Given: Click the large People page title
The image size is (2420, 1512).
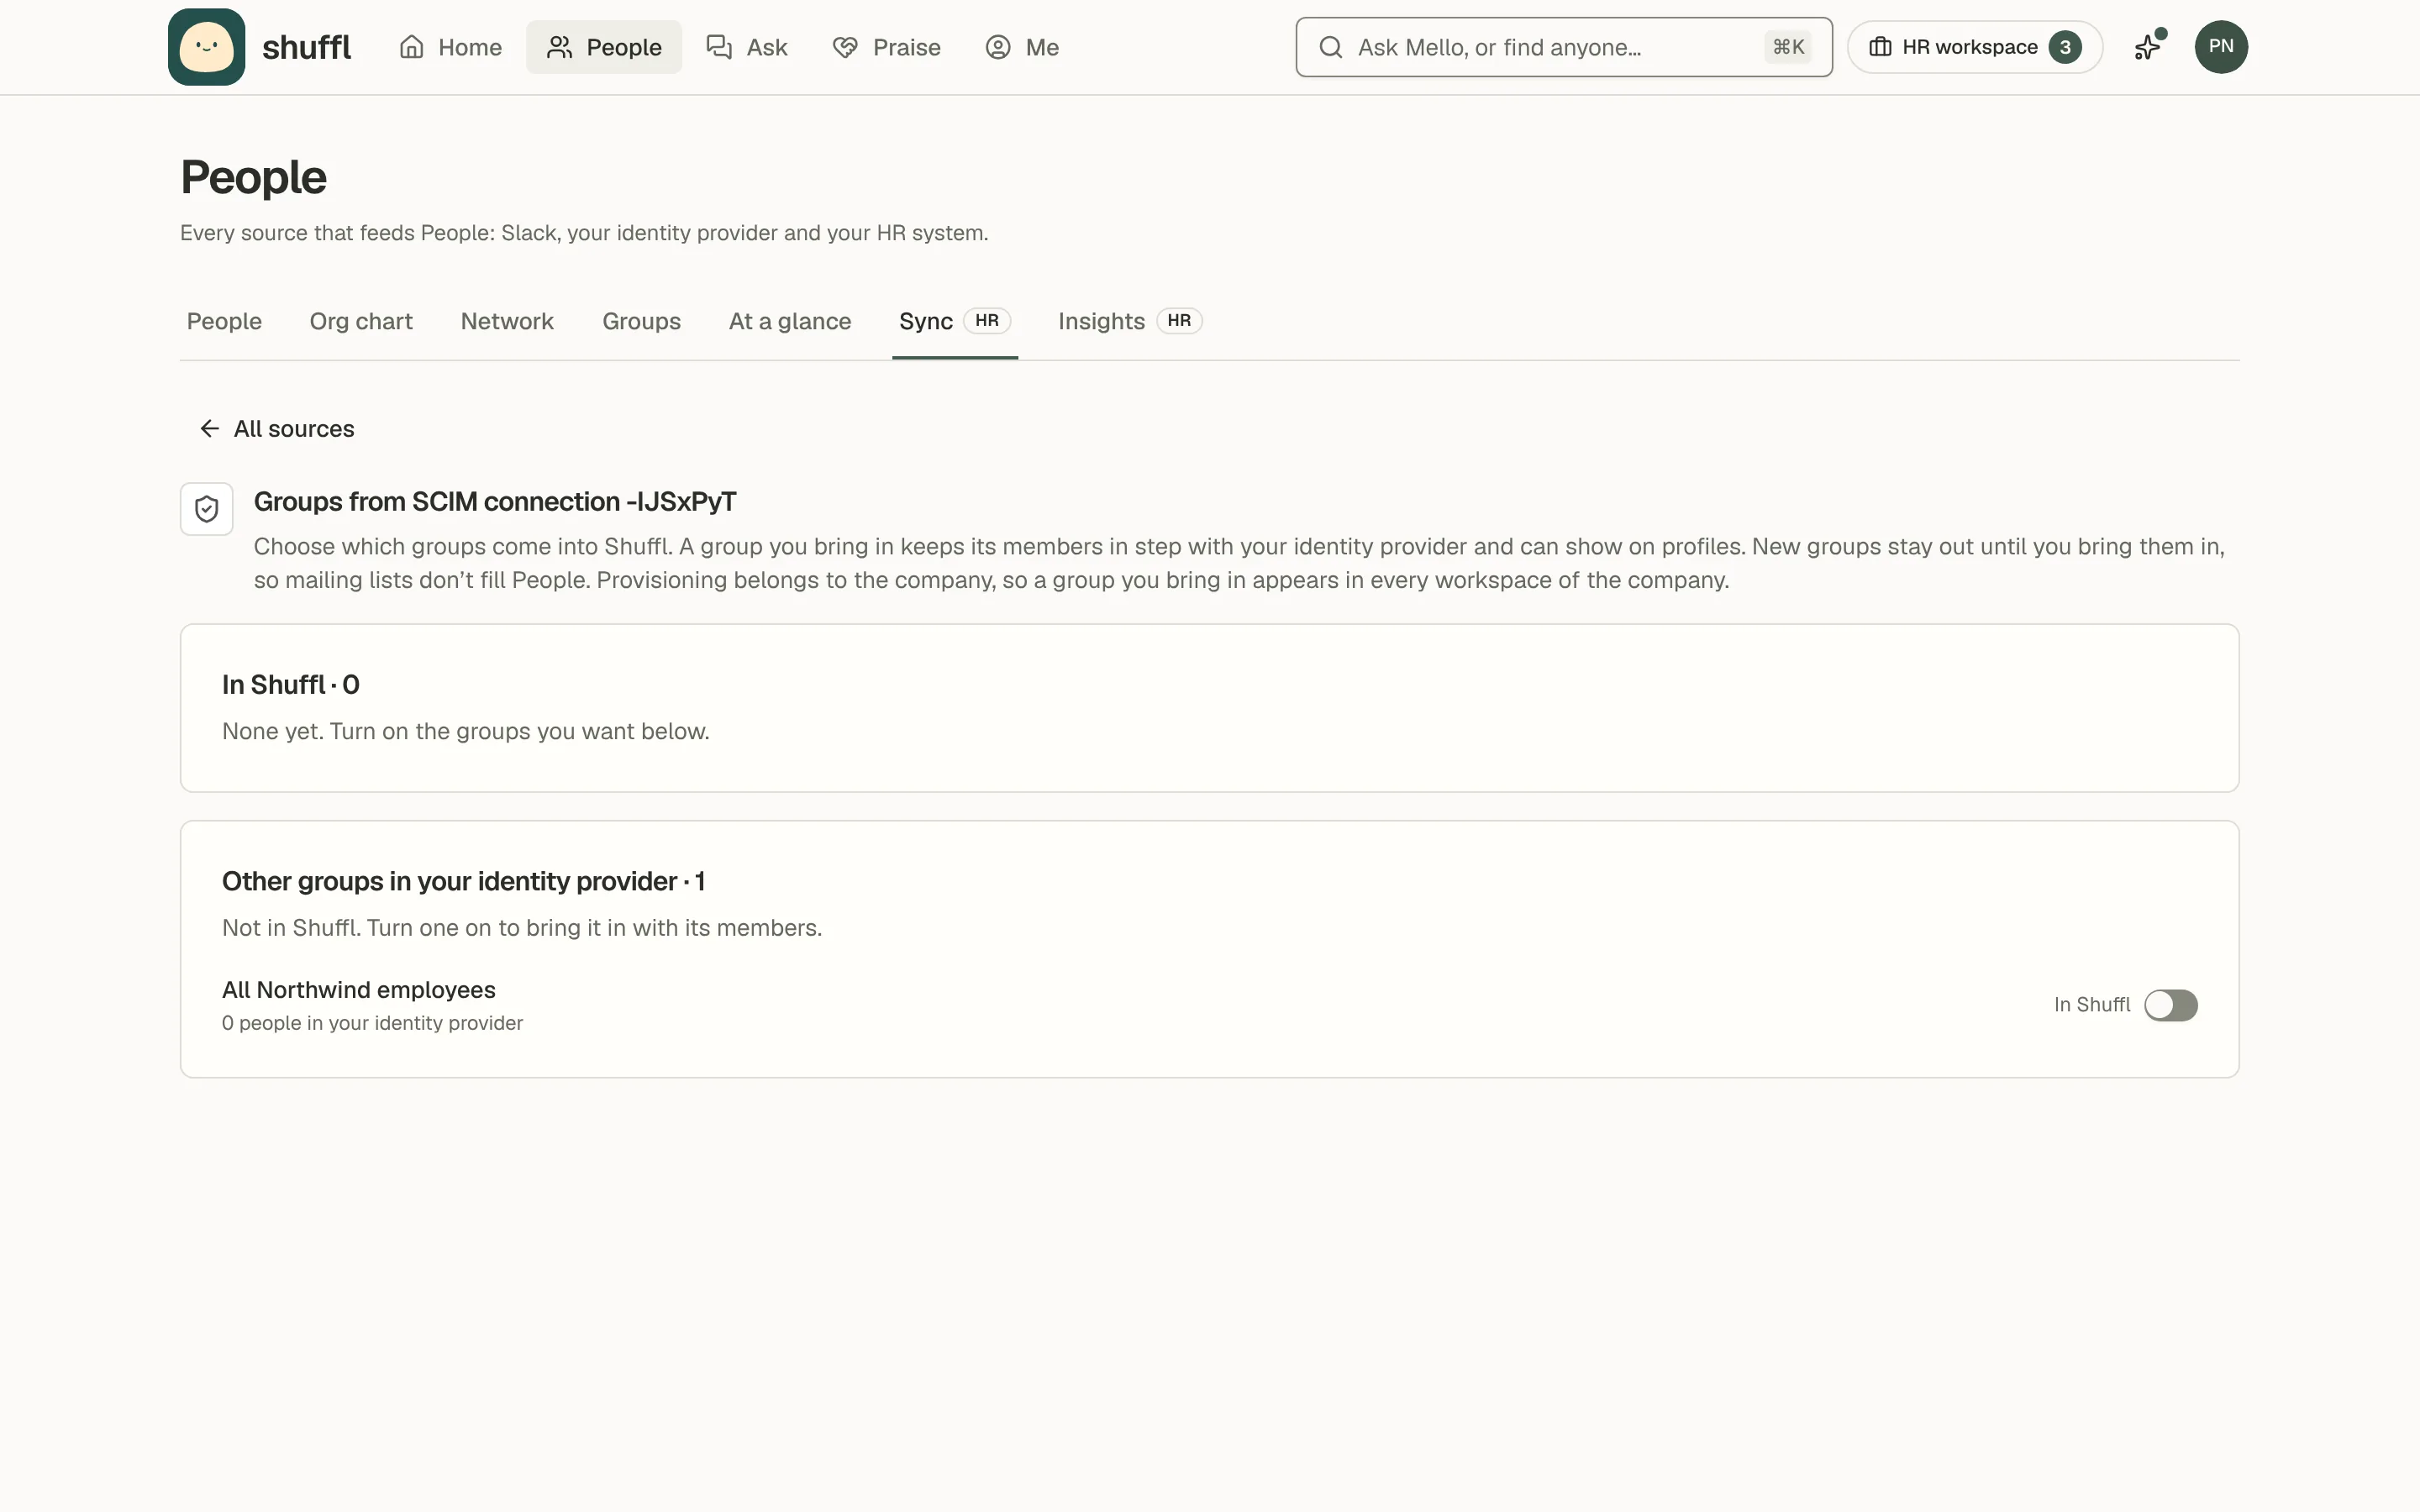Looking at the screenshot, I should point(253,177).
